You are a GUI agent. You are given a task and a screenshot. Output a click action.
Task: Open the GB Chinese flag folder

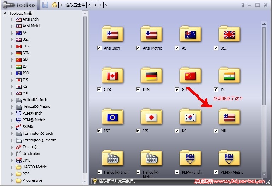190,75
